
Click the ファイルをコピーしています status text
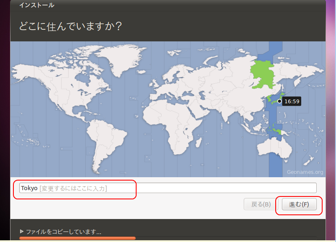tap(64, 232)
